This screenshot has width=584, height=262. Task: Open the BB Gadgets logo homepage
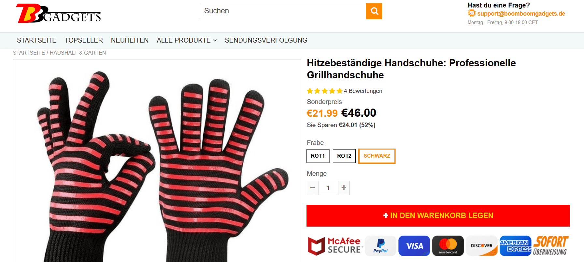(x=58, y=13)
